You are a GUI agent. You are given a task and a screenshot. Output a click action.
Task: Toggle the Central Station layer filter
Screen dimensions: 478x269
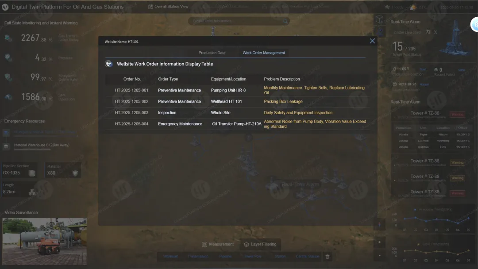point(307,257)
